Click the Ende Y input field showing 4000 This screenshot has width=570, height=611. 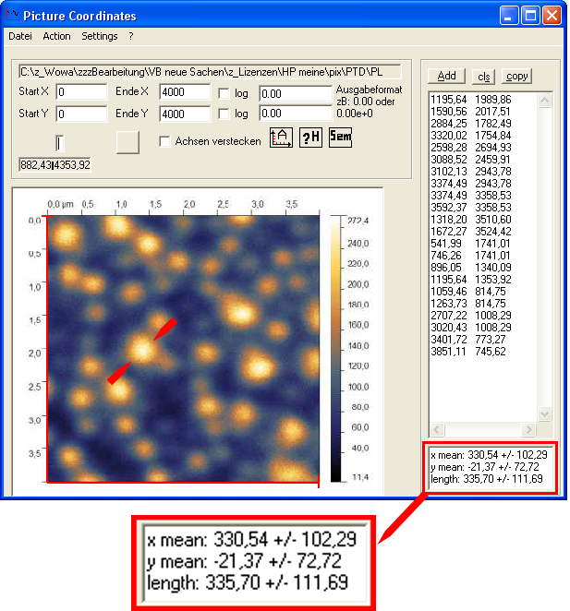pyautogui.click(x=185, y=114)
